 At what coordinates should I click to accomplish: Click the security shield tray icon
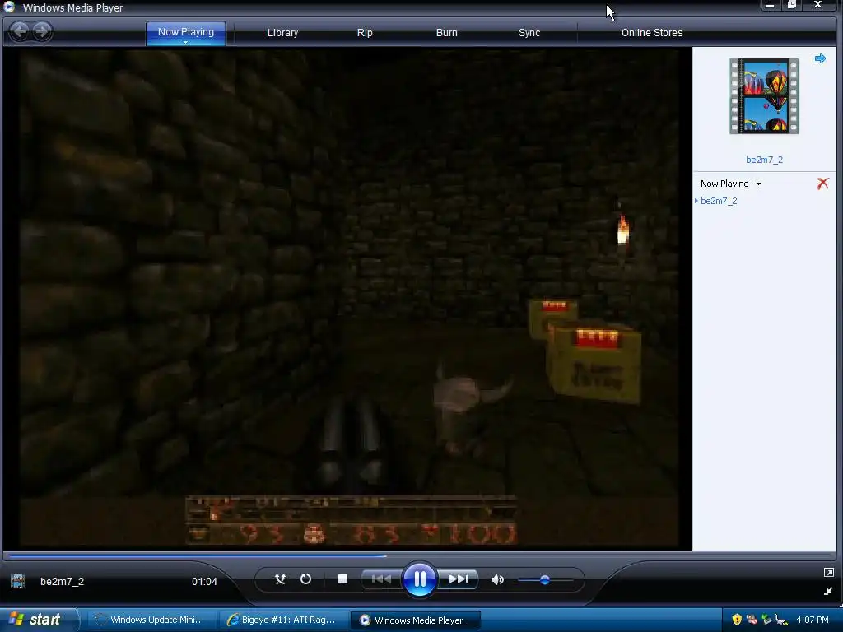tap(737, 620)
